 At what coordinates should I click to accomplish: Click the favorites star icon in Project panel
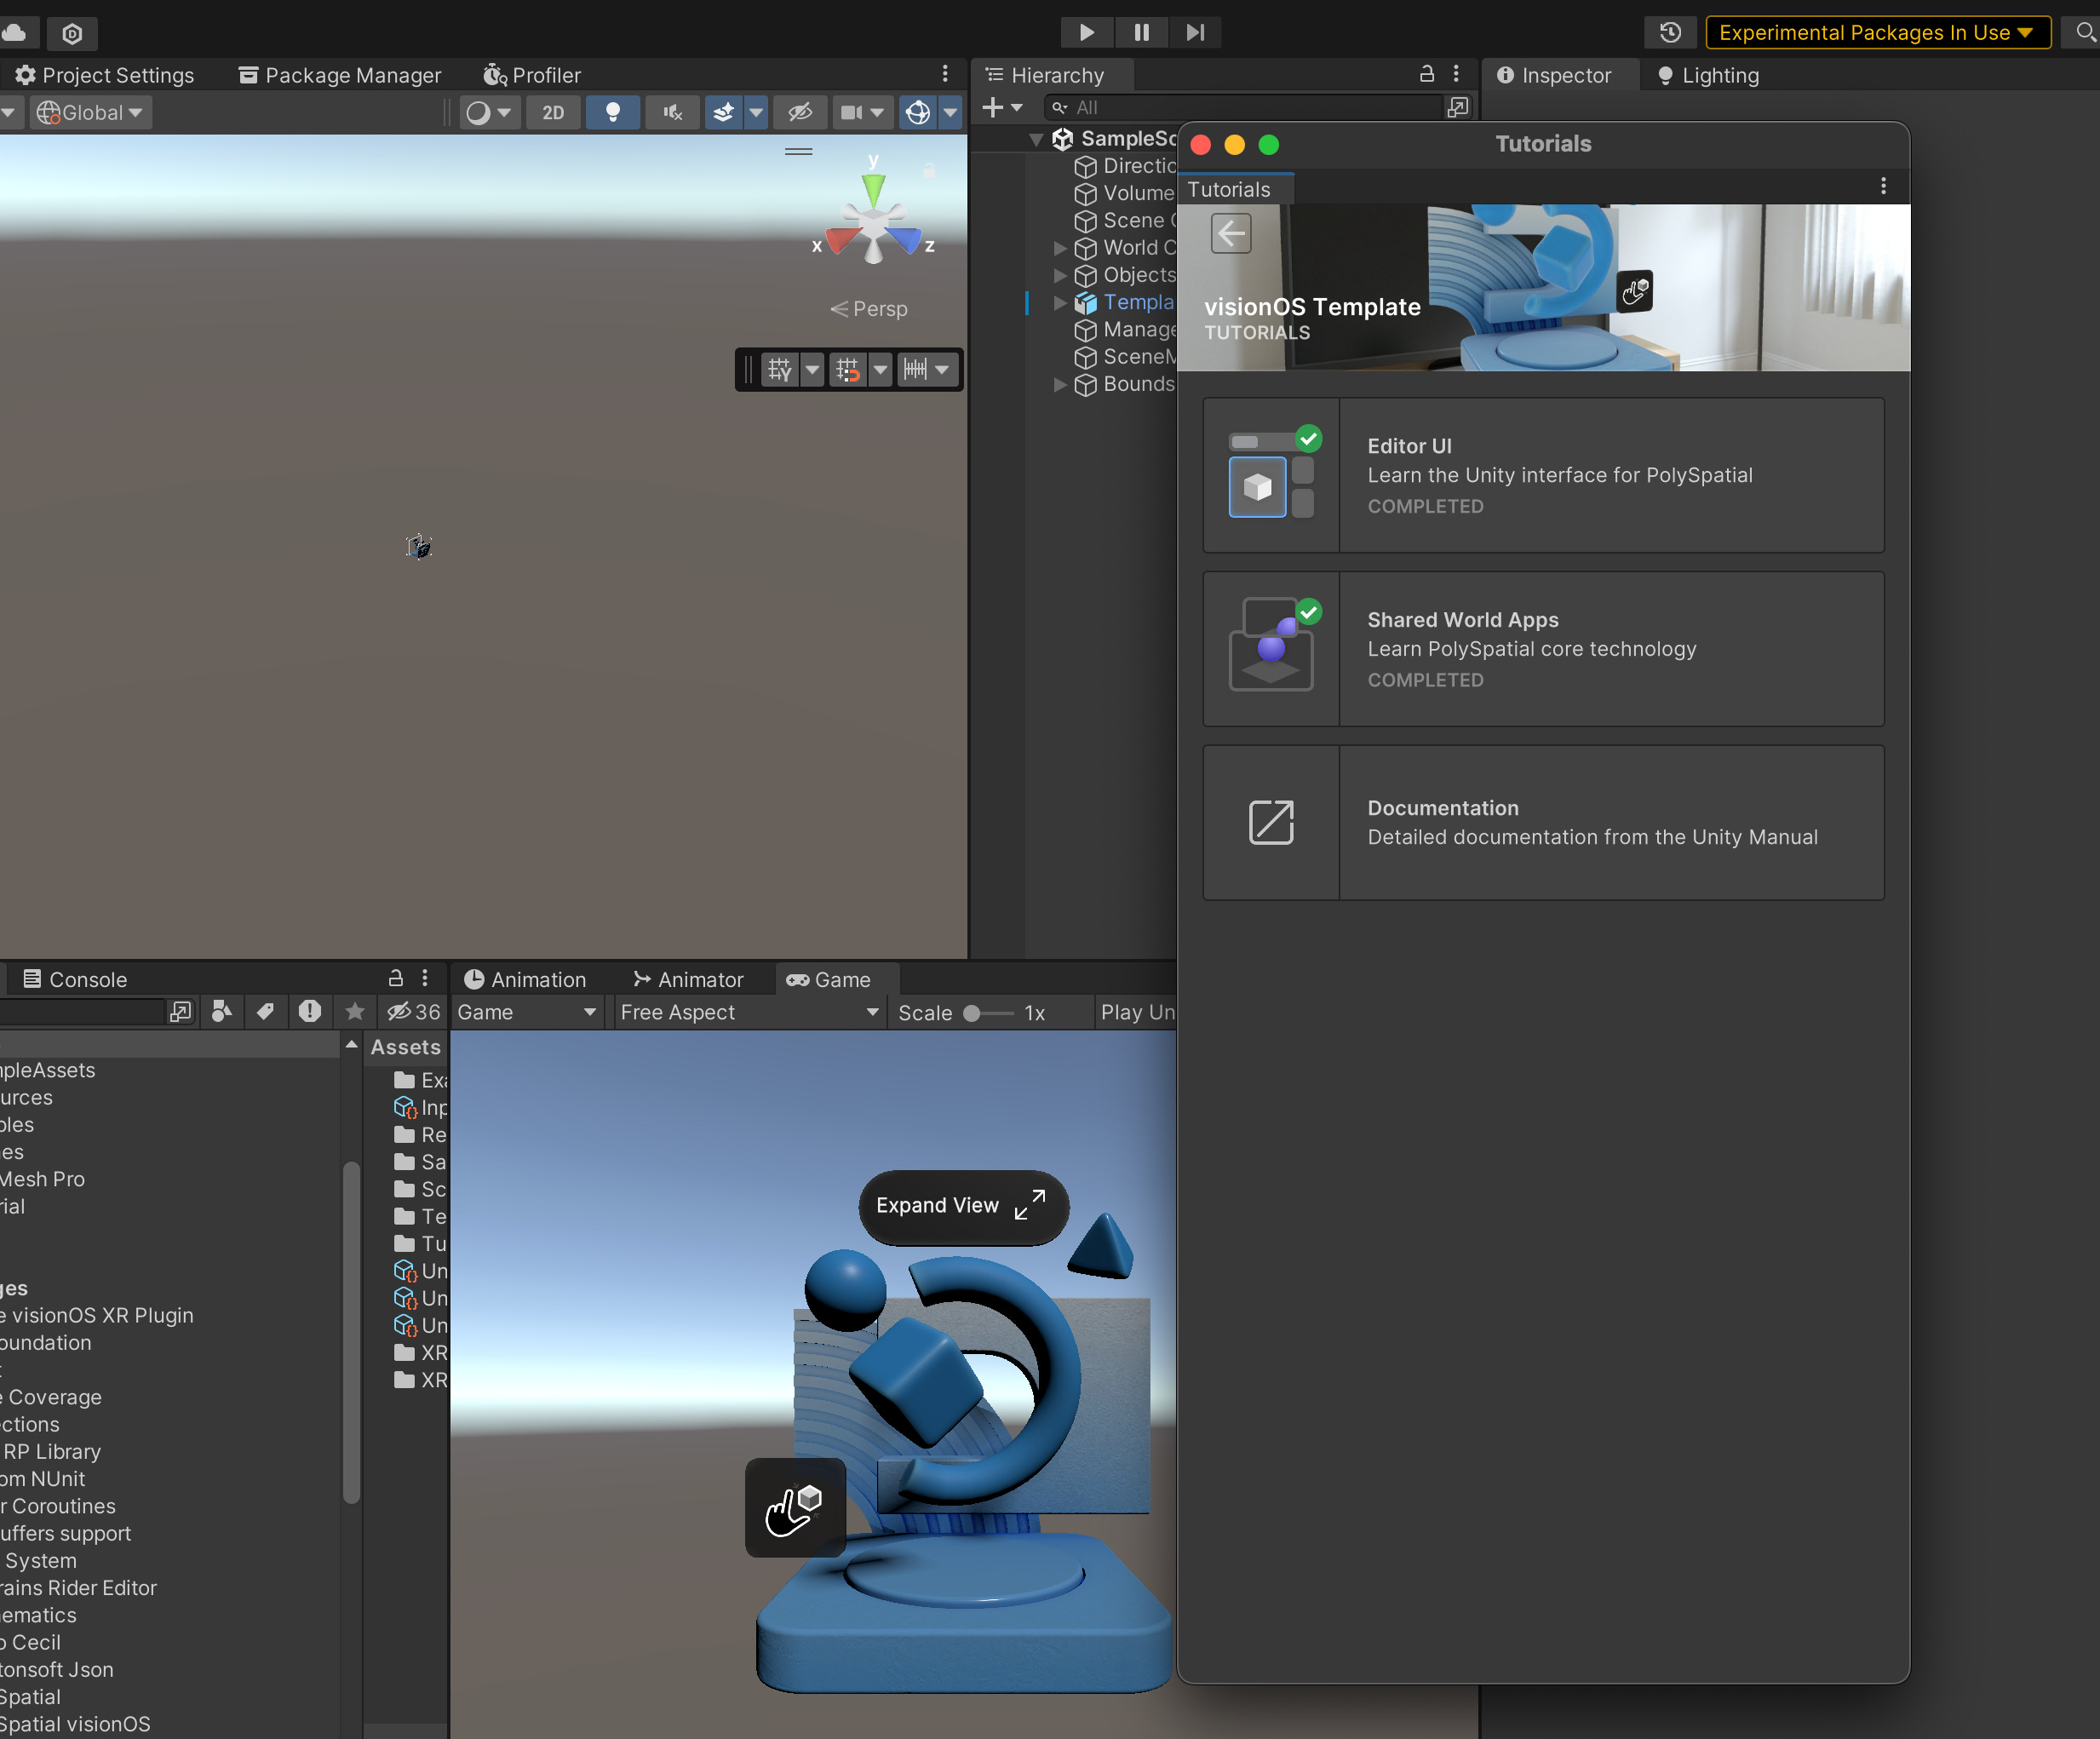pyautogui.click(x=354, y=1012)
